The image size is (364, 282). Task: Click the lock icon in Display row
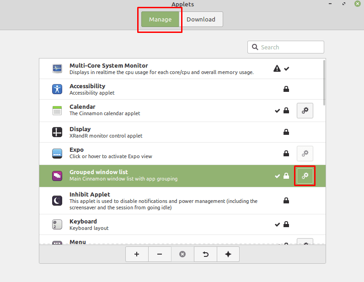click(286, 132)
